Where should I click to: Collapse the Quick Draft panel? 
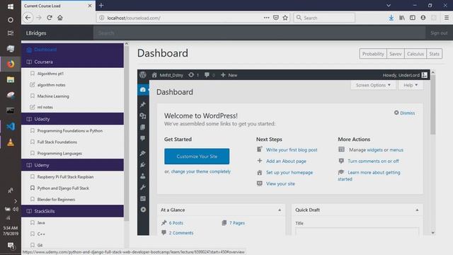pos(417,210)
